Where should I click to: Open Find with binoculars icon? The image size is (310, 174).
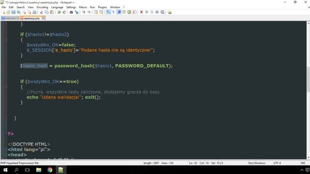pyautogui.click(x=71, y=12)
